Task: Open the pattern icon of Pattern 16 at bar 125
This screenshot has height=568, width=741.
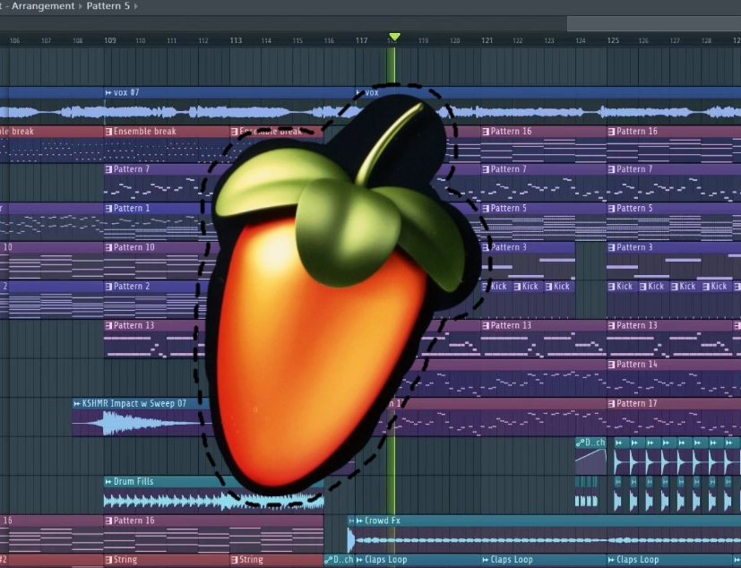Action: 611,132
